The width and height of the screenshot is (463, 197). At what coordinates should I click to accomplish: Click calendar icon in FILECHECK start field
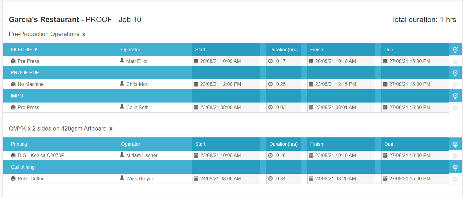[196, 61]
